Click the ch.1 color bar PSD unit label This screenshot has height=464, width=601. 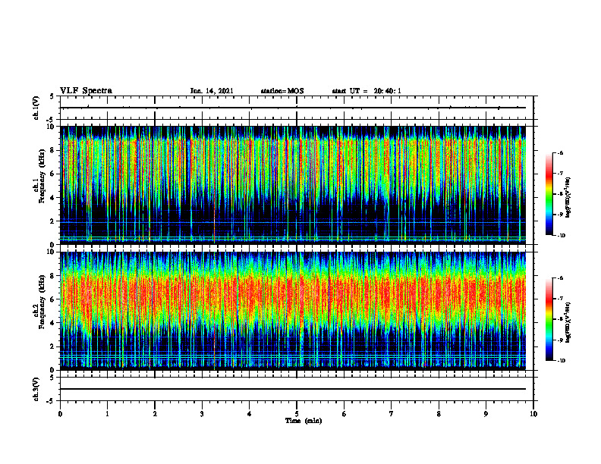click(x=568, y=197)
